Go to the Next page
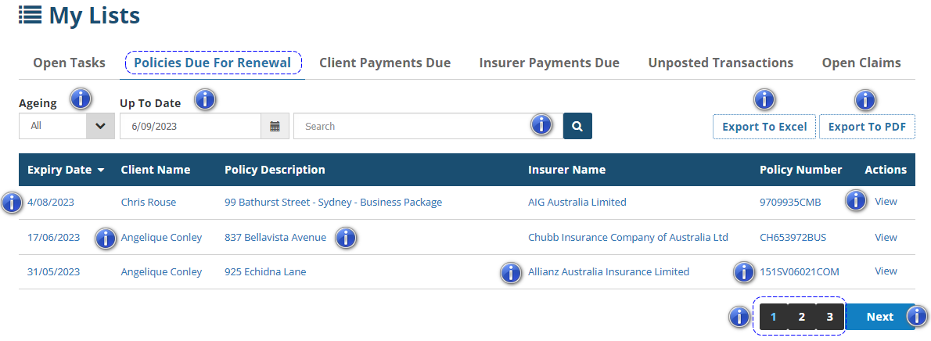931x341 pixels. [879, 317]
